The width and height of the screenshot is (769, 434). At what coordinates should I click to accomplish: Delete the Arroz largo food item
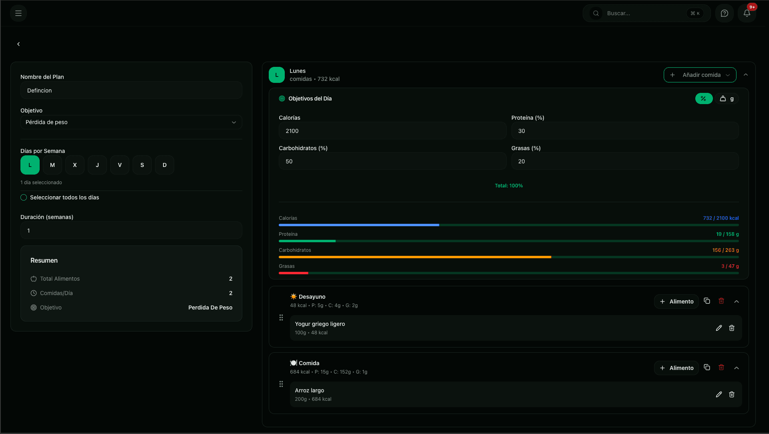click(731, 394)
